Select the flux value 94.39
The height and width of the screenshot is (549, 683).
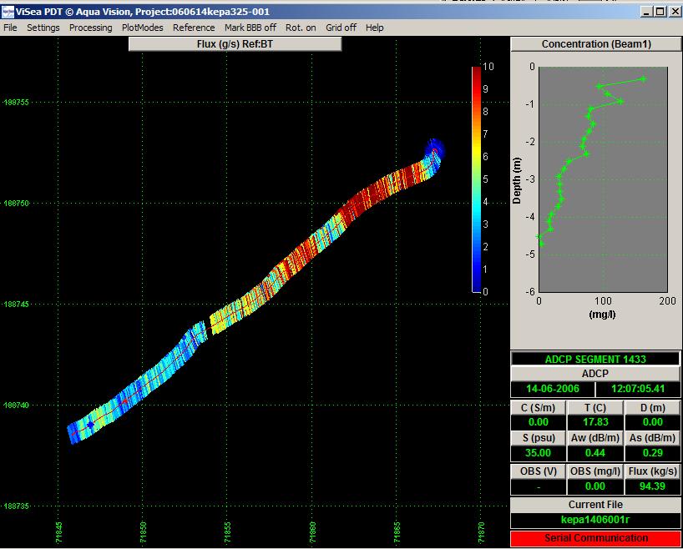coord(652,486)
